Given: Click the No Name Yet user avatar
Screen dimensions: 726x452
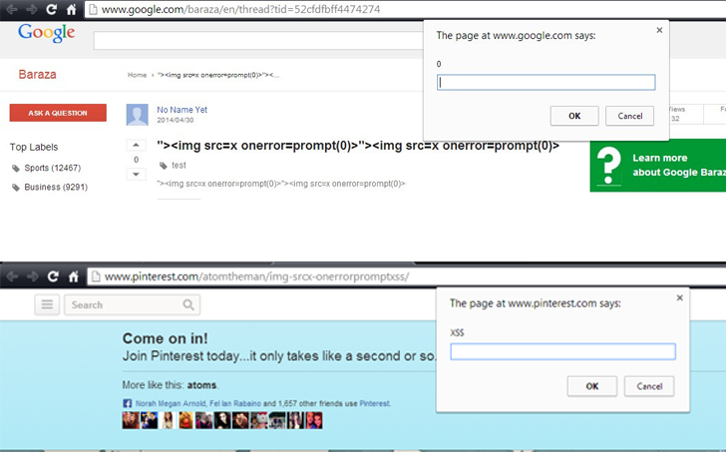Looking at the screenshot, I should (x=137, y=115).
